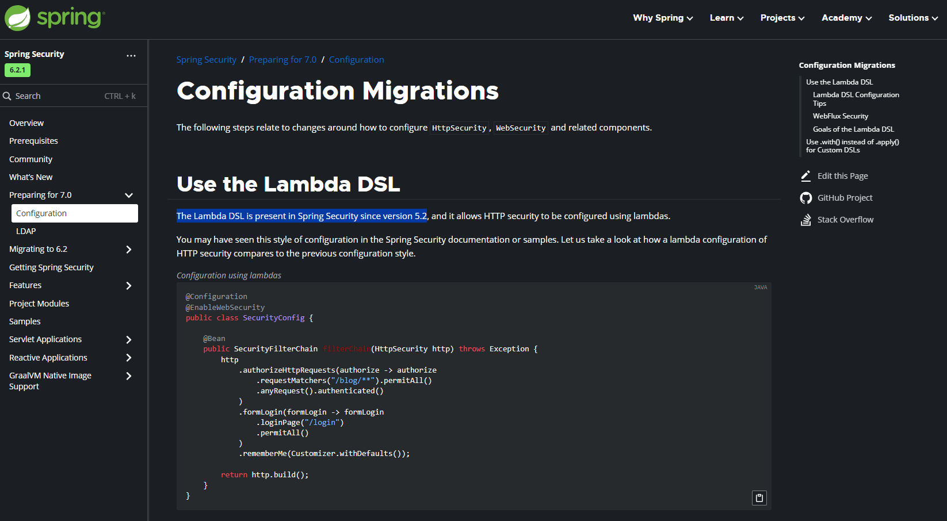Jump to WebFlux Security section
947x521 pixels.
pyautogui.click(x=841, y=116)
